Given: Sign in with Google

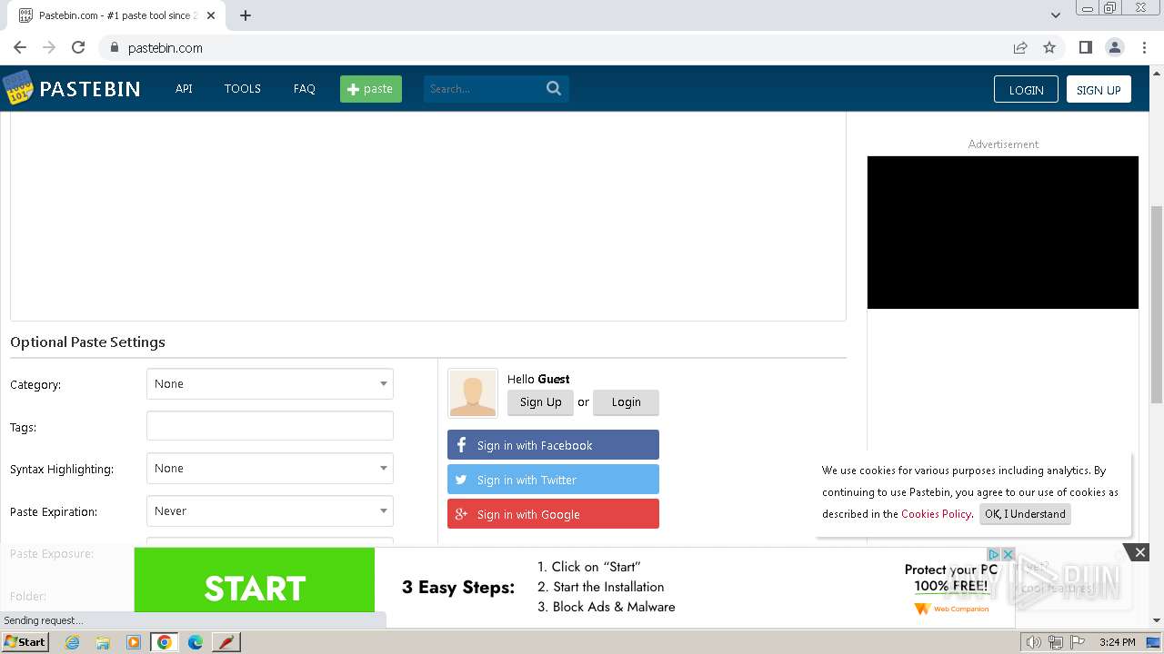Looking at the screenshot, I should coord(553,514).
